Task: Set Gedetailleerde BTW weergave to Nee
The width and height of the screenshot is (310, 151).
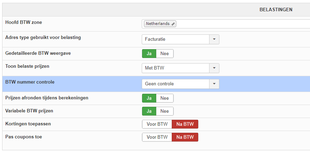Action: click(165, 53)
